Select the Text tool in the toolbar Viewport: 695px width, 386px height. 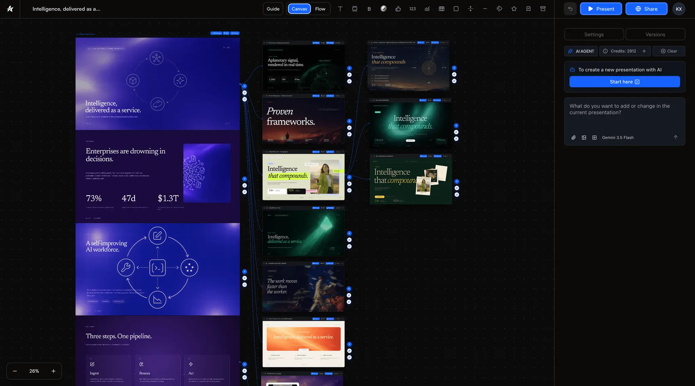340,9
